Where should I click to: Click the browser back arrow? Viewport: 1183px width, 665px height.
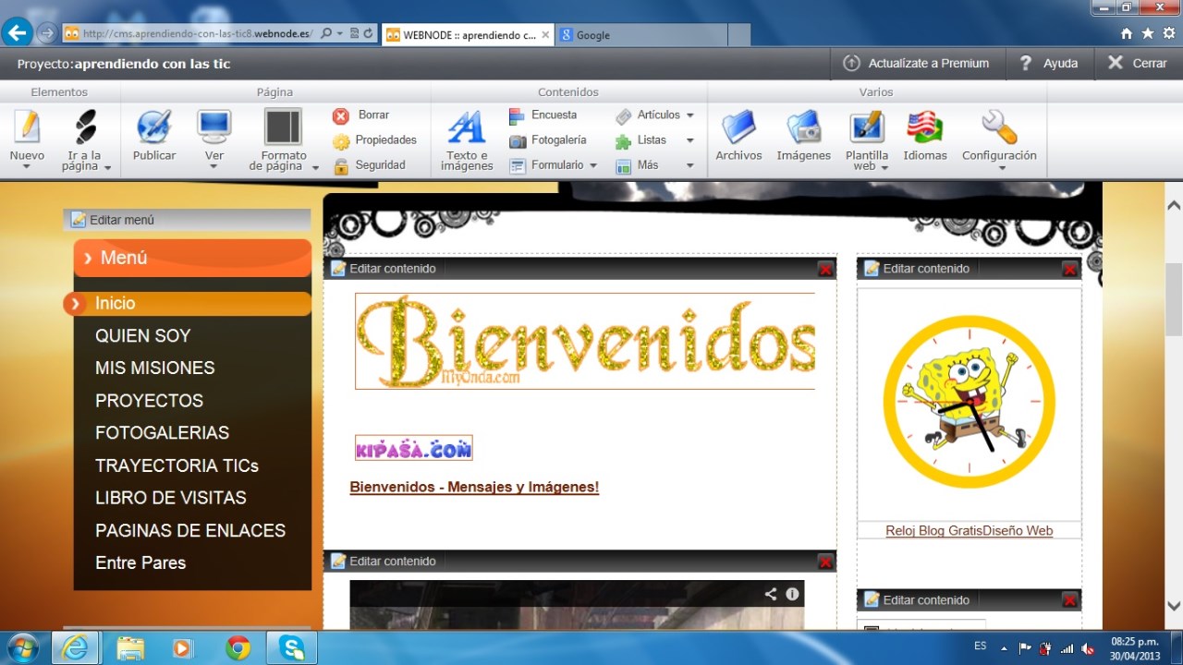(17, 33)
